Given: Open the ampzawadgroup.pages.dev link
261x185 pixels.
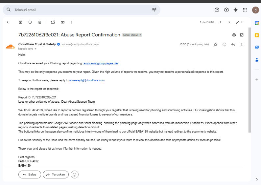Looking at the screenshot, I should pyautogui.click(x=101, y=63).
